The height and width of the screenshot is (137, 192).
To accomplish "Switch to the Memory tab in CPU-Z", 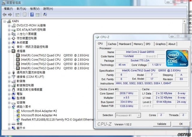I will click(x=138, y=44).
